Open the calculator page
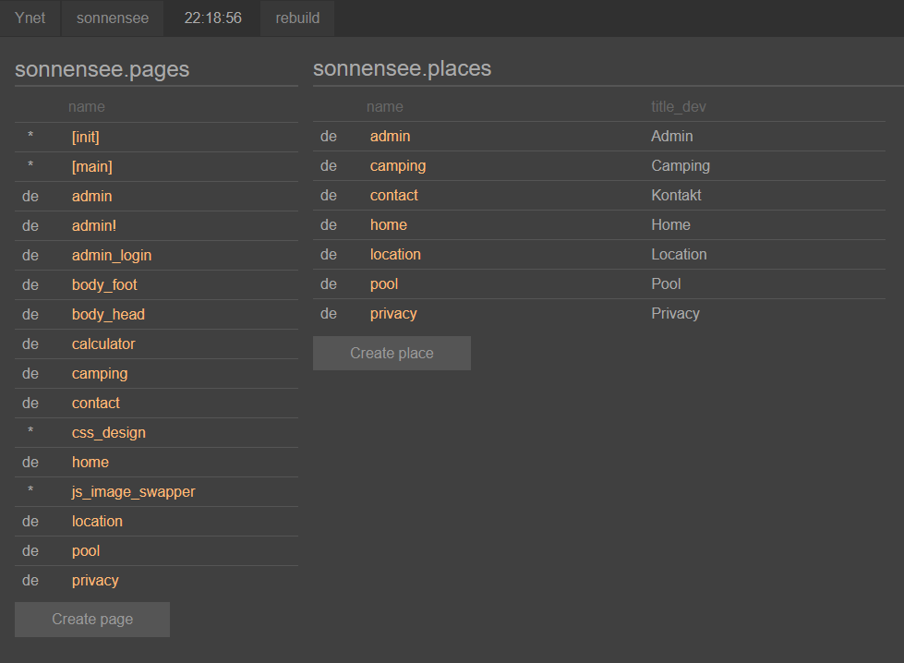This screenshot has width=904, height=663. click(x=103, y=344)
